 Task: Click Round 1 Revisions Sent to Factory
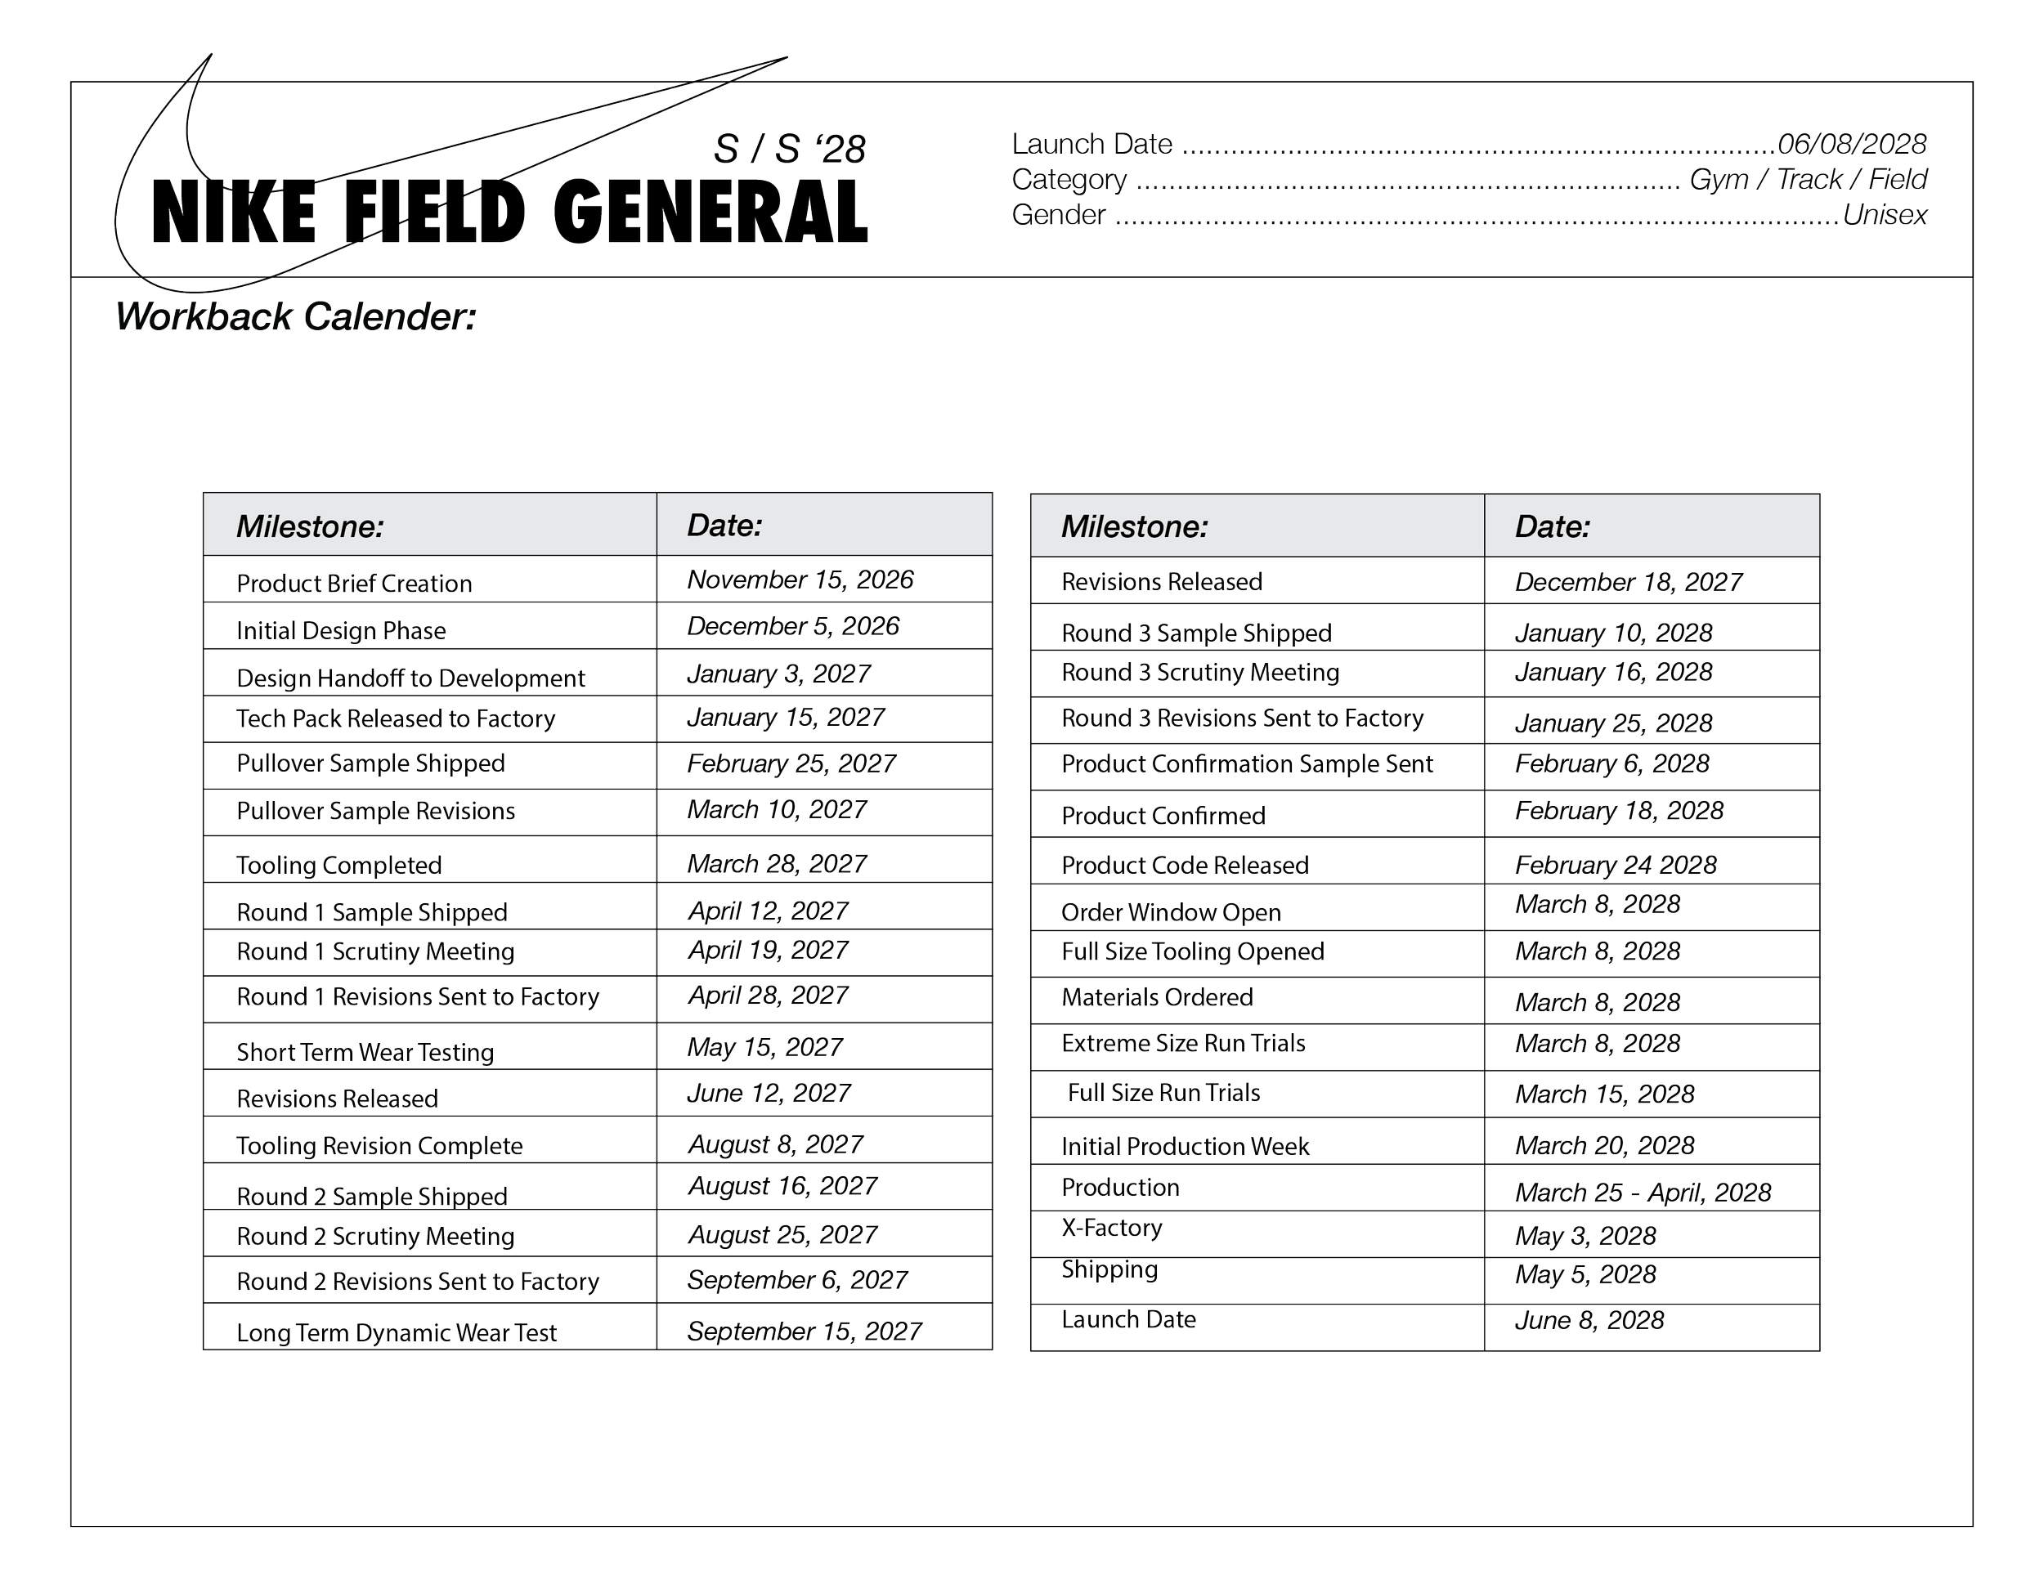pos(418,997)
